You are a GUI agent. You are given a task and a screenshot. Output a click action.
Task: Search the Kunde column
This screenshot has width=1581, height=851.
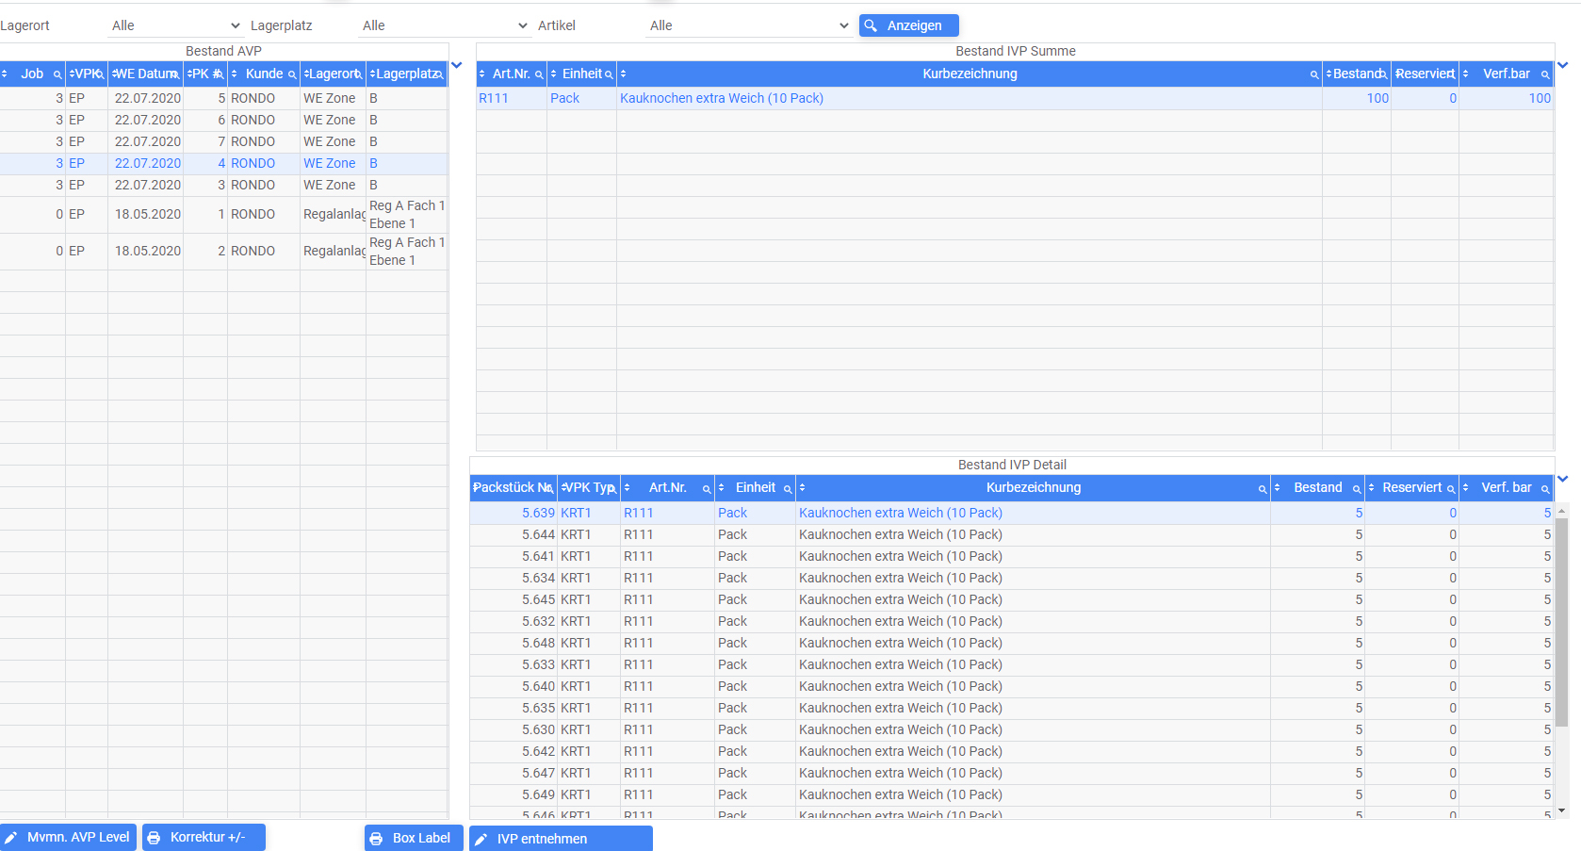[292, 74]
